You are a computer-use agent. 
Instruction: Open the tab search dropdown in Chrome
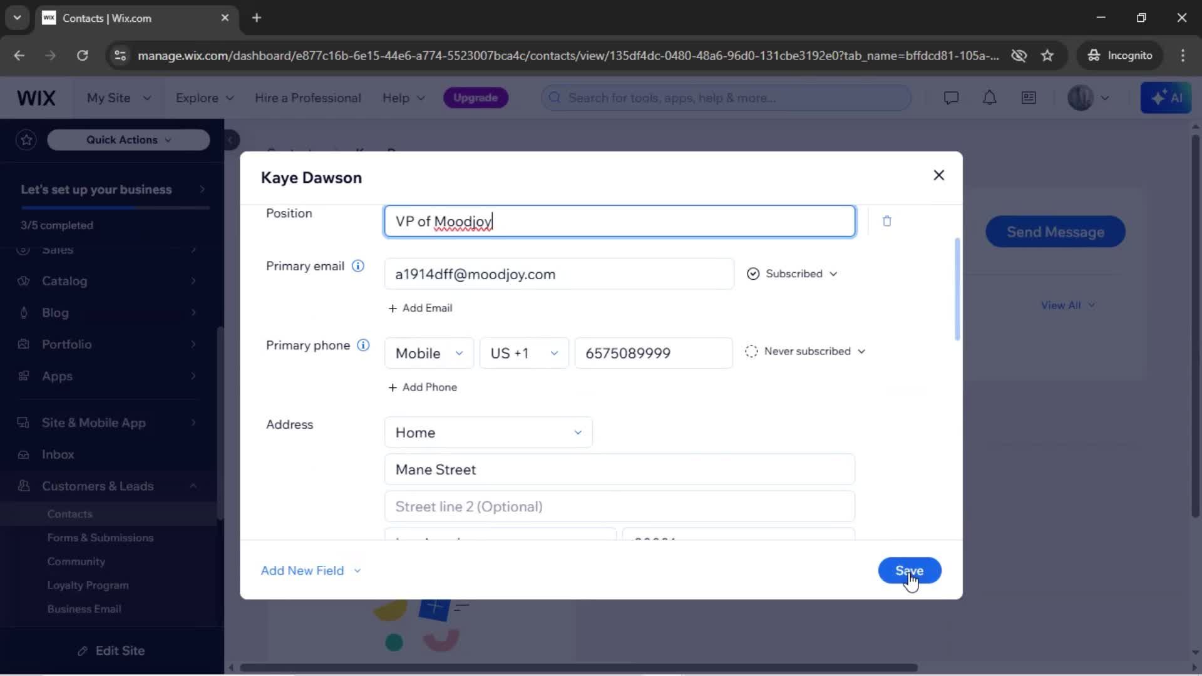pyautogui.click(x=17, y=18)
